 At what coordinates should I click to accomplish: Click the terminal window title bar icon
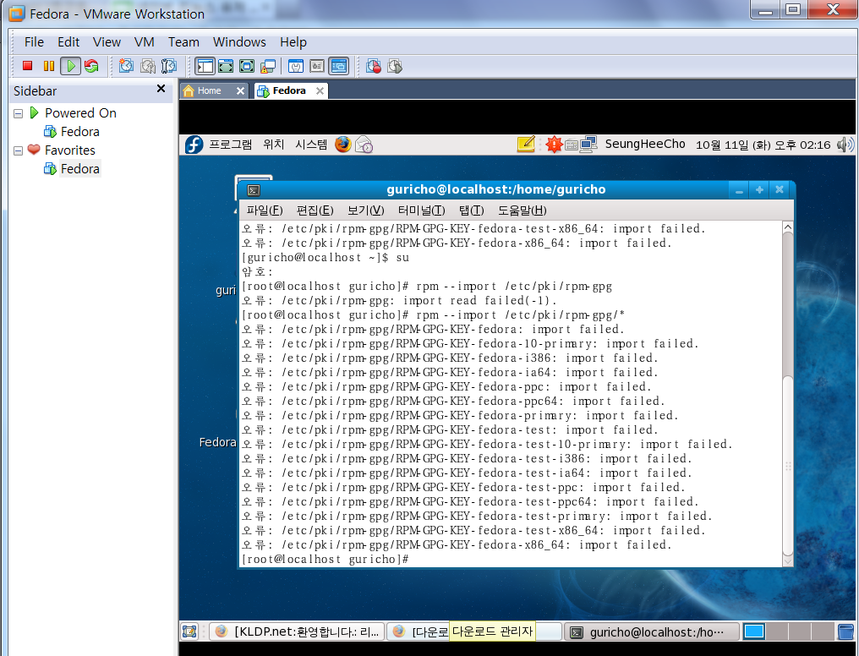coord(254,190)
